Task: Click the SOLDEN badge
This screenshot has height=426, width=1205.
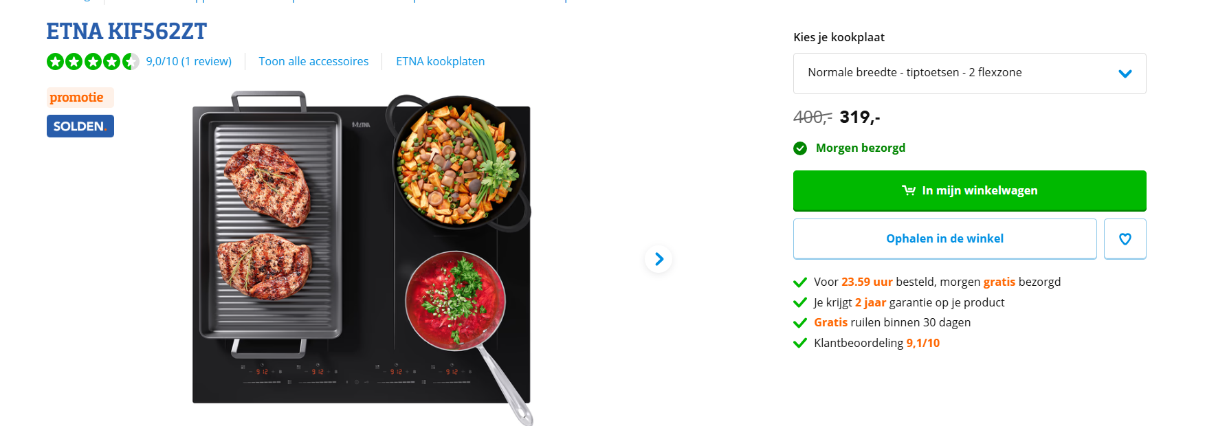Action: point(80,126)
